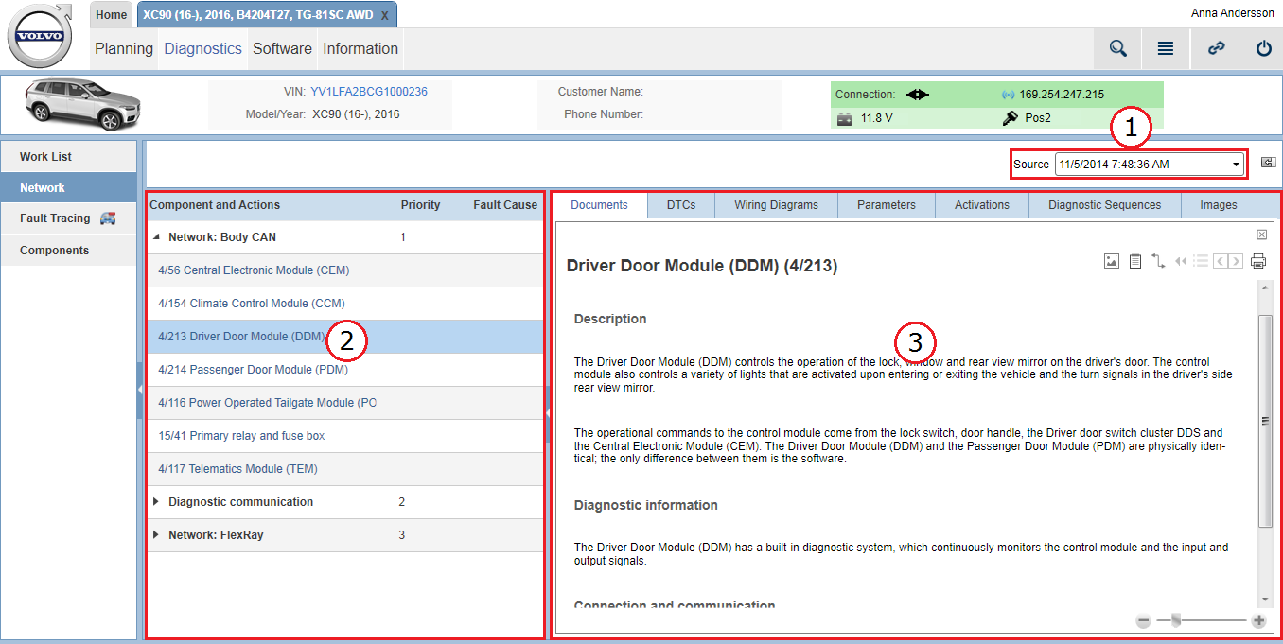Open the Planning menu
Viewport: 1283px width, 644px height.
(x=124, y=49)
